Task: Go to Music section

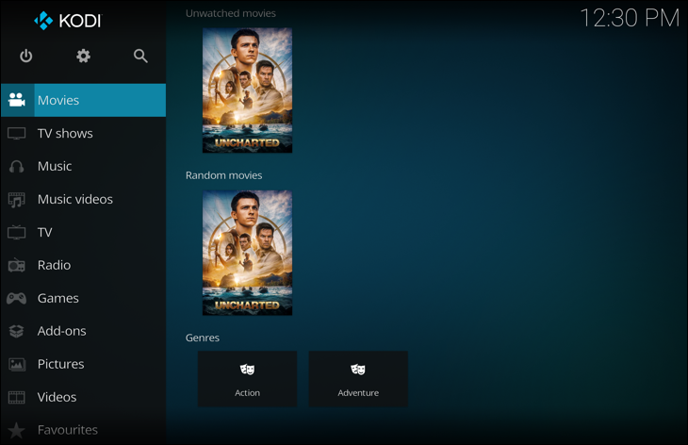Action: coord(83,166)
